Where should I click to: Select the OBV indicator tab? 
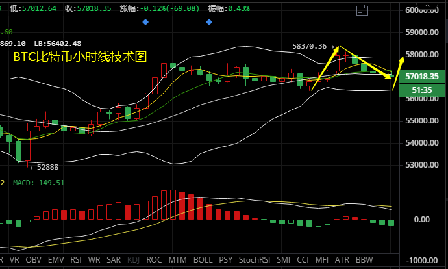(33, 259)
